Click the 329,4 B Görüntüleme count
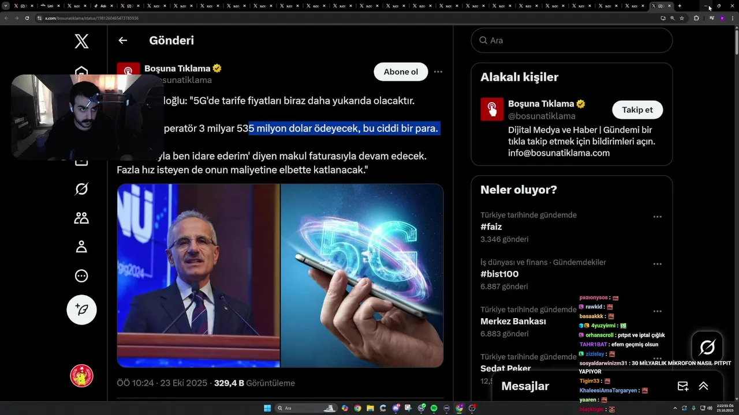The image size is (739, 415). coord(255,383)
